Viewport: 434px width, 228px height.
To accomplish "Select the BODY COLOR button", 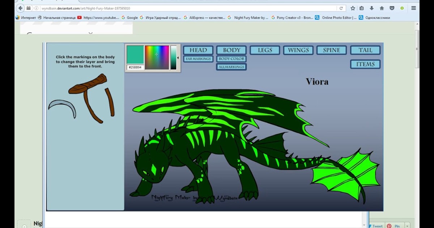I will coord(231,59).
